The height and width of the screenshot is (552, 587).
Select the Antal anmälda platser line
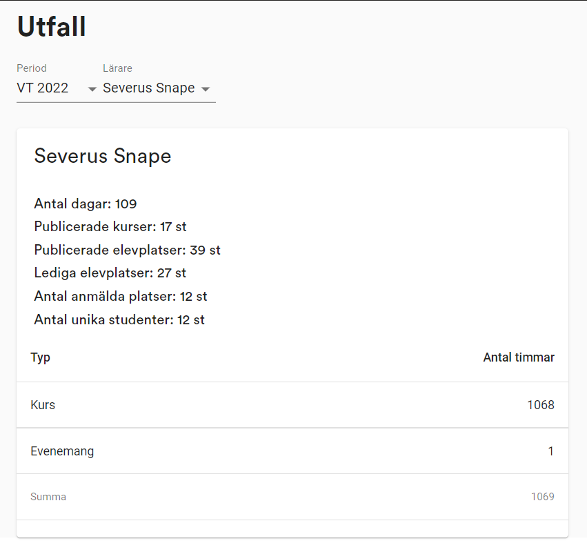(120, 296)
